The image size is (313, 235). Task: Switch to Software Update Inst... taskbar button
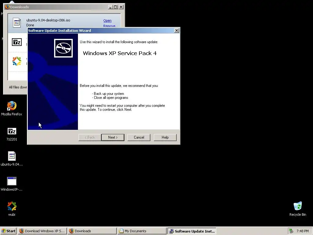192,231
